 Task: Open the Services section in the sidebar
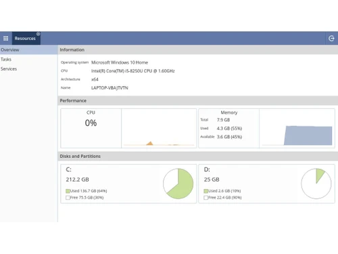[x=28, y=69]
